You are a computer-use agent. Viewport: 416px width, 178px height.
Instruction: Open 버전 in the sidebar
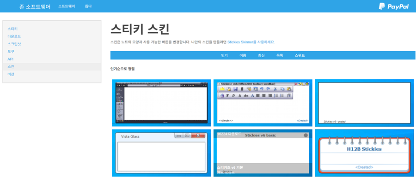11,74
